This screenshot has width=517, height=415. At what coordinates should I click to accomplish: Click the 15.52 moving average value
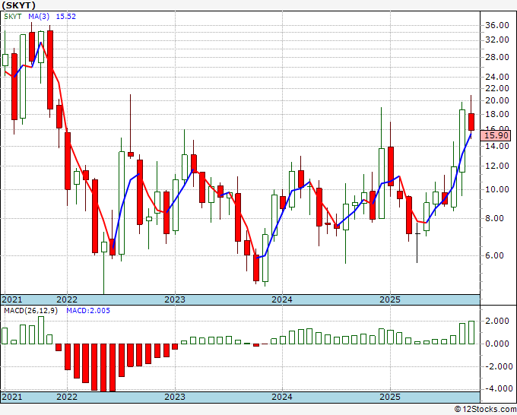point(65,17)
